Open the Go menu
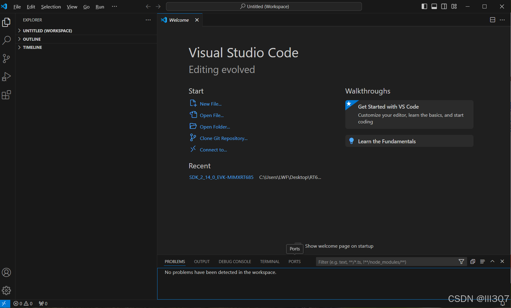 pos(86,7)
